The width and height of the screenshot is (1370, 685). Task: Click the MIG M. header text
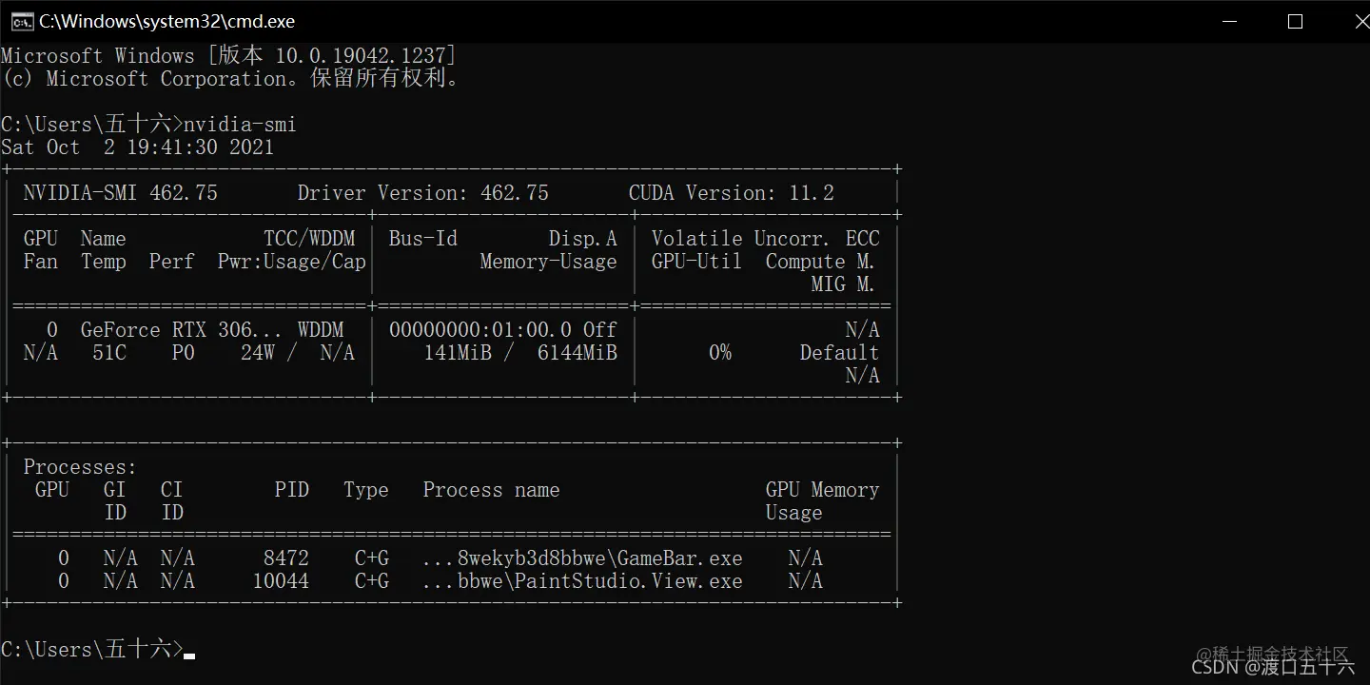[843, 284]
